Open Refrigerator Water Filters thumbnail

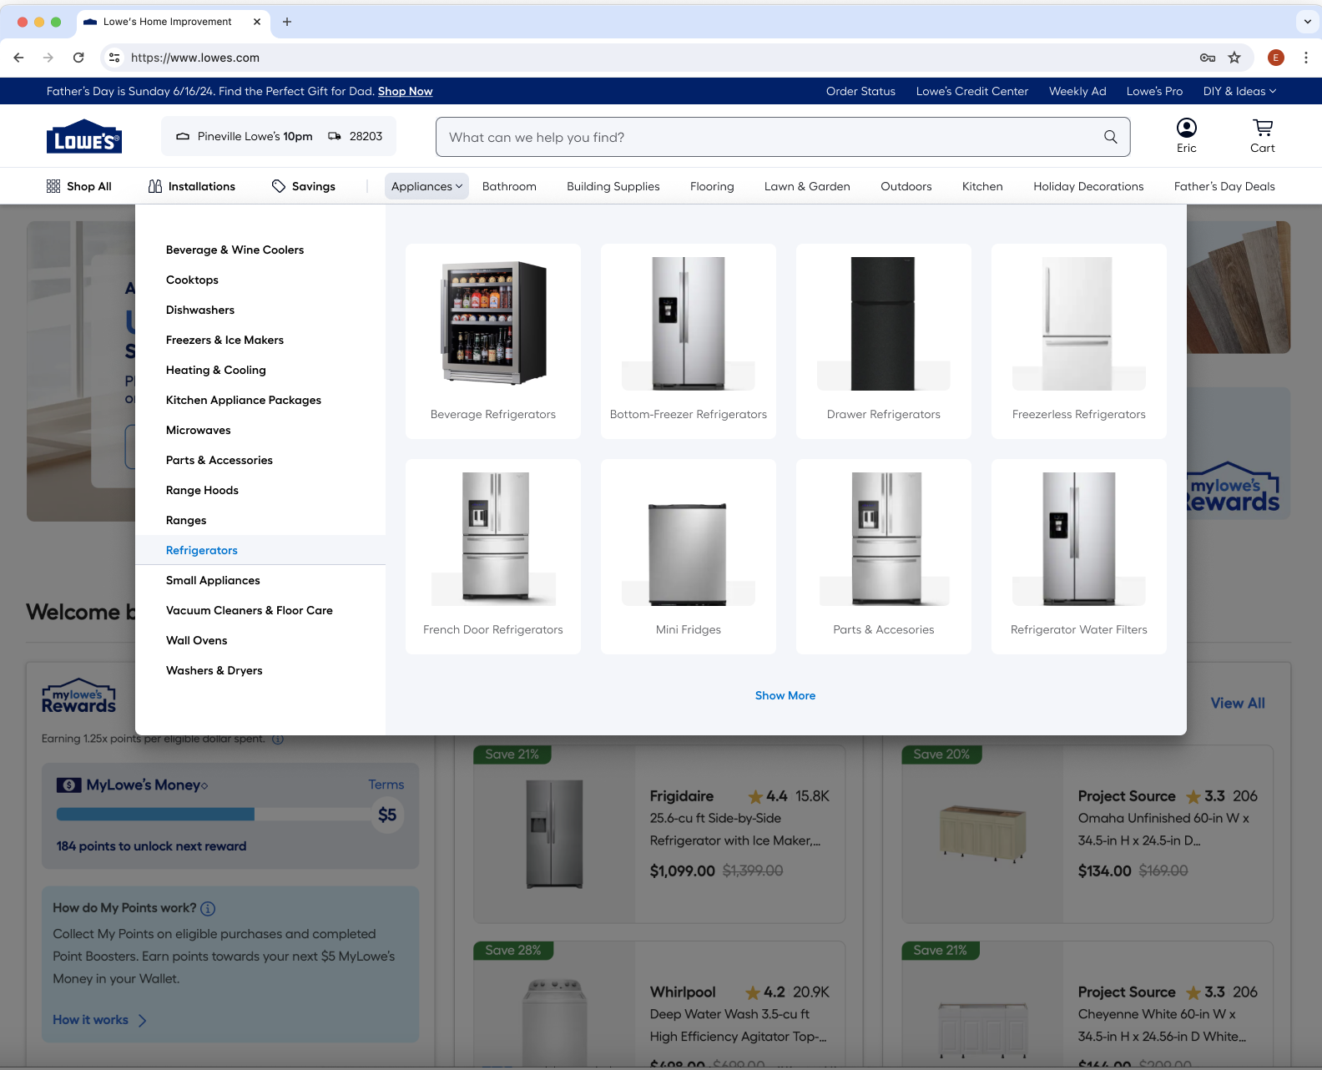1079,557
